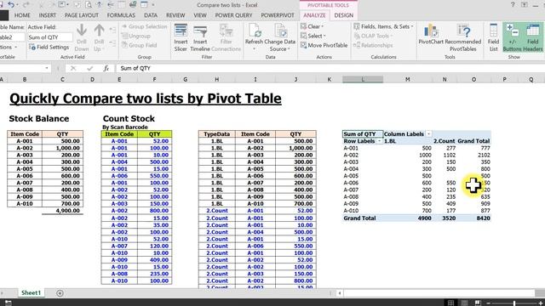Open Field Settings
Image resolution: width=545 pixels, height=306 pixels.
point(49,48)
